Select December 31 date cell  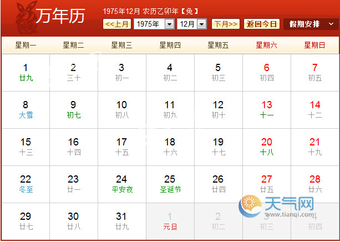tap(121, 221)
